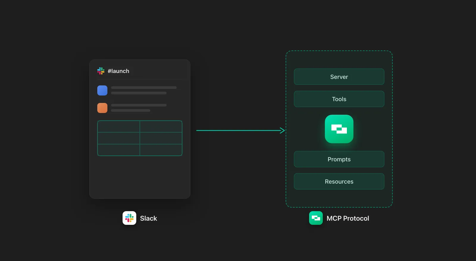
Task: Click the blue user avatar
Action: coord(102,90)
